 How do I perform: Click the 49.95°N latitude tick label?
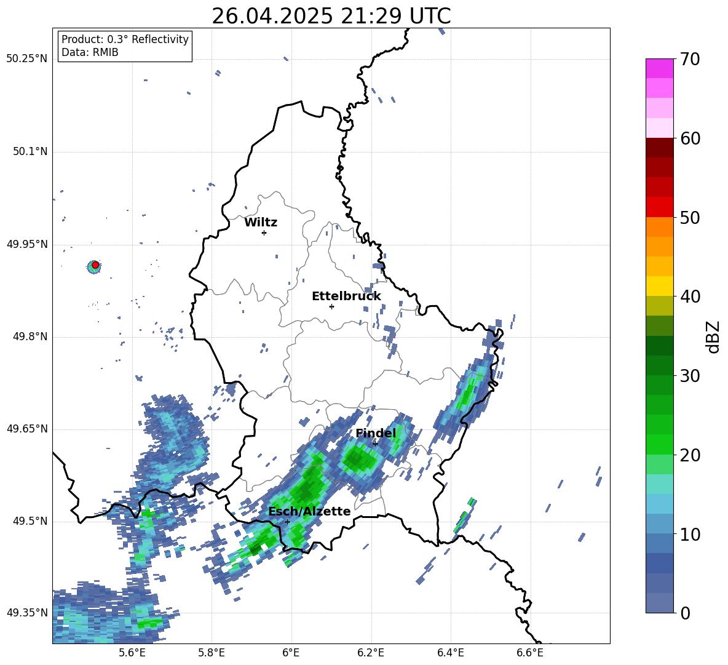click(26, 244)
